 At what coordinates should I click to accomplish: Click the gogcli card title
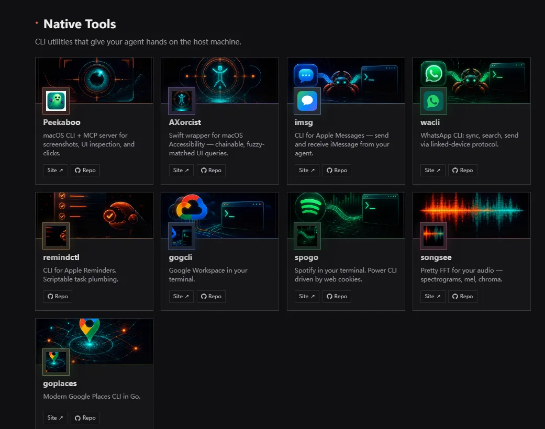tap(181, 258)
